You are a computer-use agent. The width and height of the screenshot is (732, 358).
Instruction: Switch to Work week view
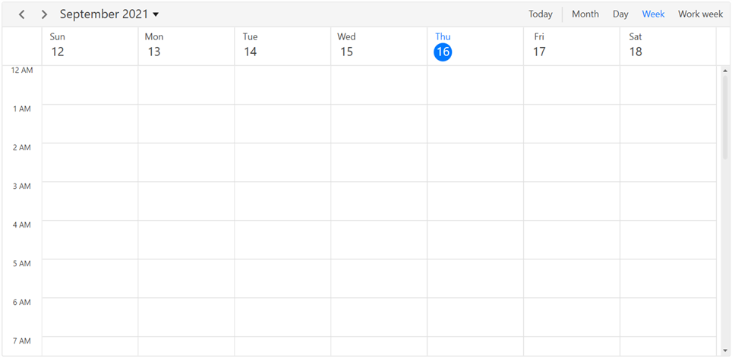coord(700,14)
